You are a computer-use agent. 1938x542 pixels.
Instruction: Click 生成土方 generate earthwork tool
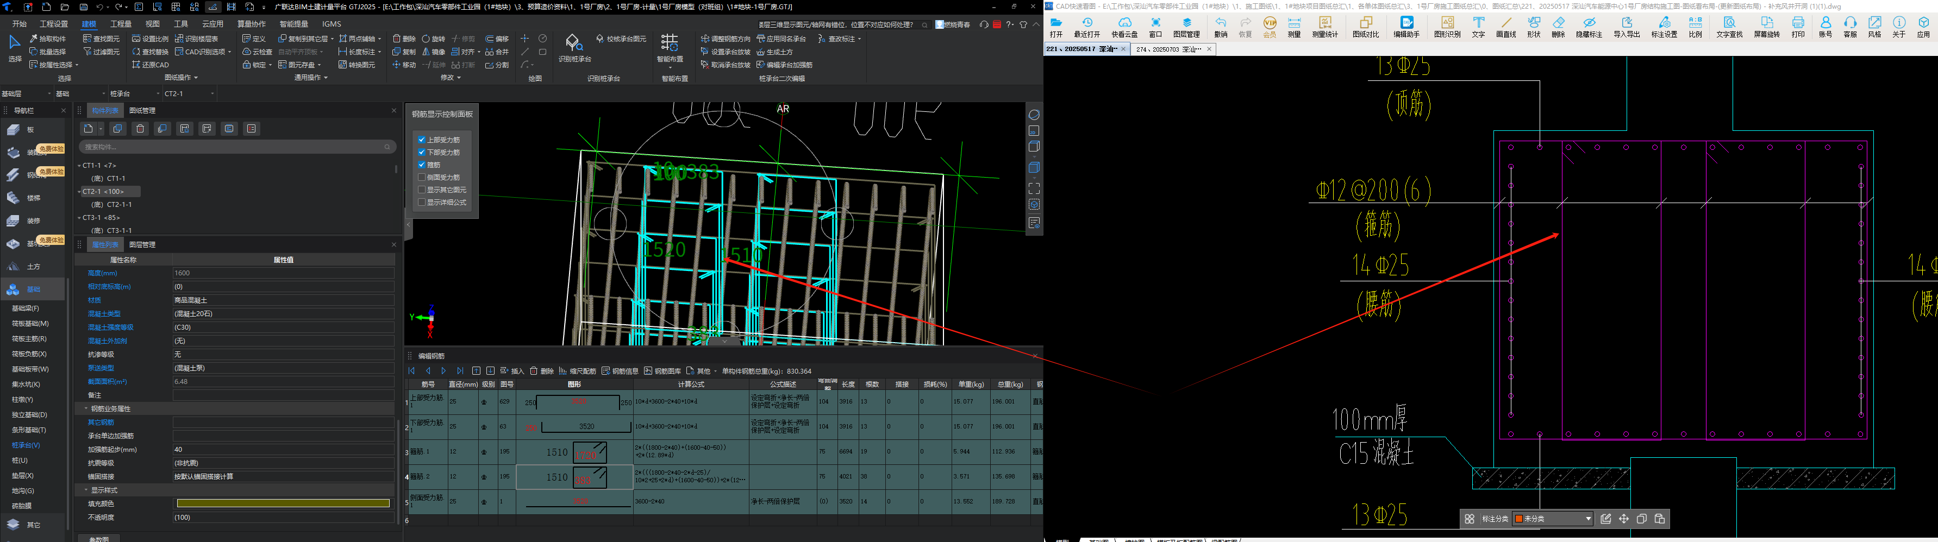pyautogui.click(x=774, y=52)
